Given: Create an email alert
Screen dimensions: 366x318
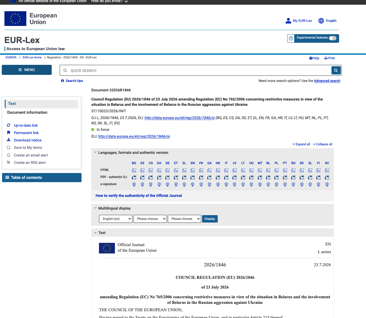Looking at the screenshot, I should (x=31, y=155).
